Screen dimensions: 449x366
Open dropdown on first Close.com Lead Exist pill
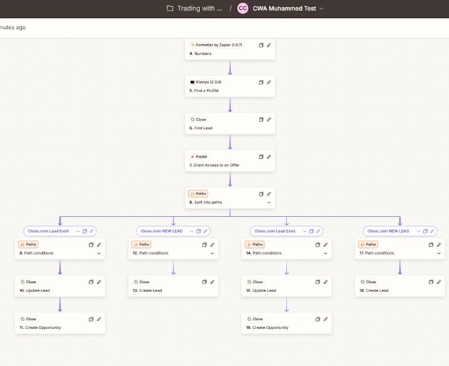pos(78,231)
